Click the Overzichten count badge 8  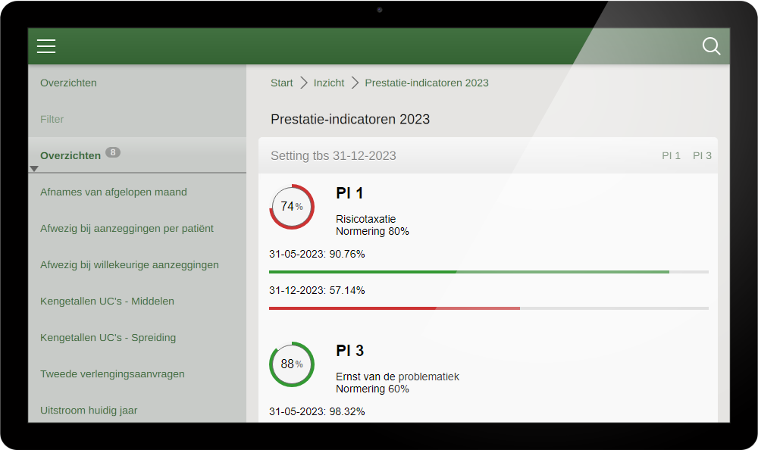point(113,152)
